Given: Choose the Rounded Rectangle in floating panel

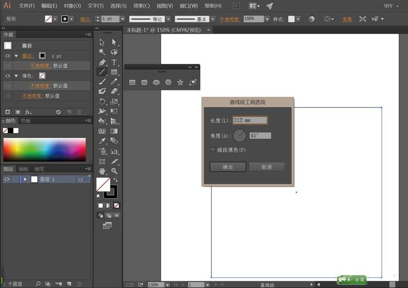Looking at the screenshot, I should [x=144, y=82].
